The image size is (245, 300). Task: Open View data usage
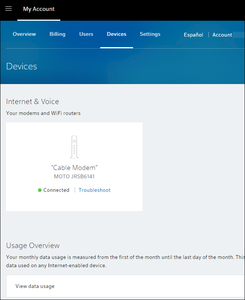[35, 286]
